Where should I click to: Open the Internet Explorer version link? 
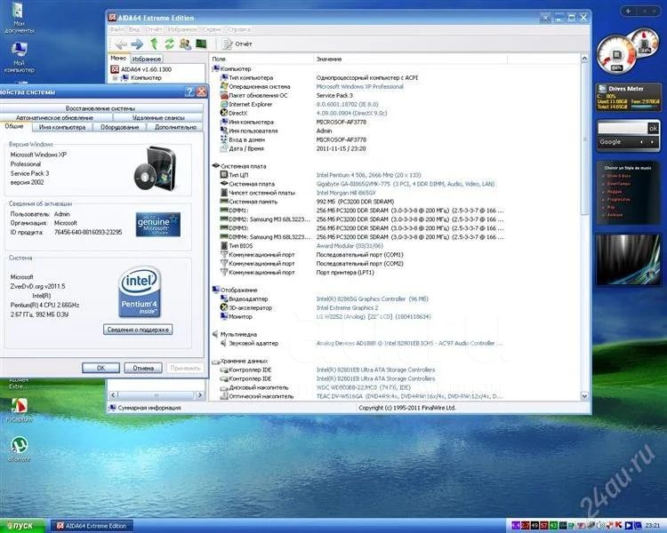(347, 105)
